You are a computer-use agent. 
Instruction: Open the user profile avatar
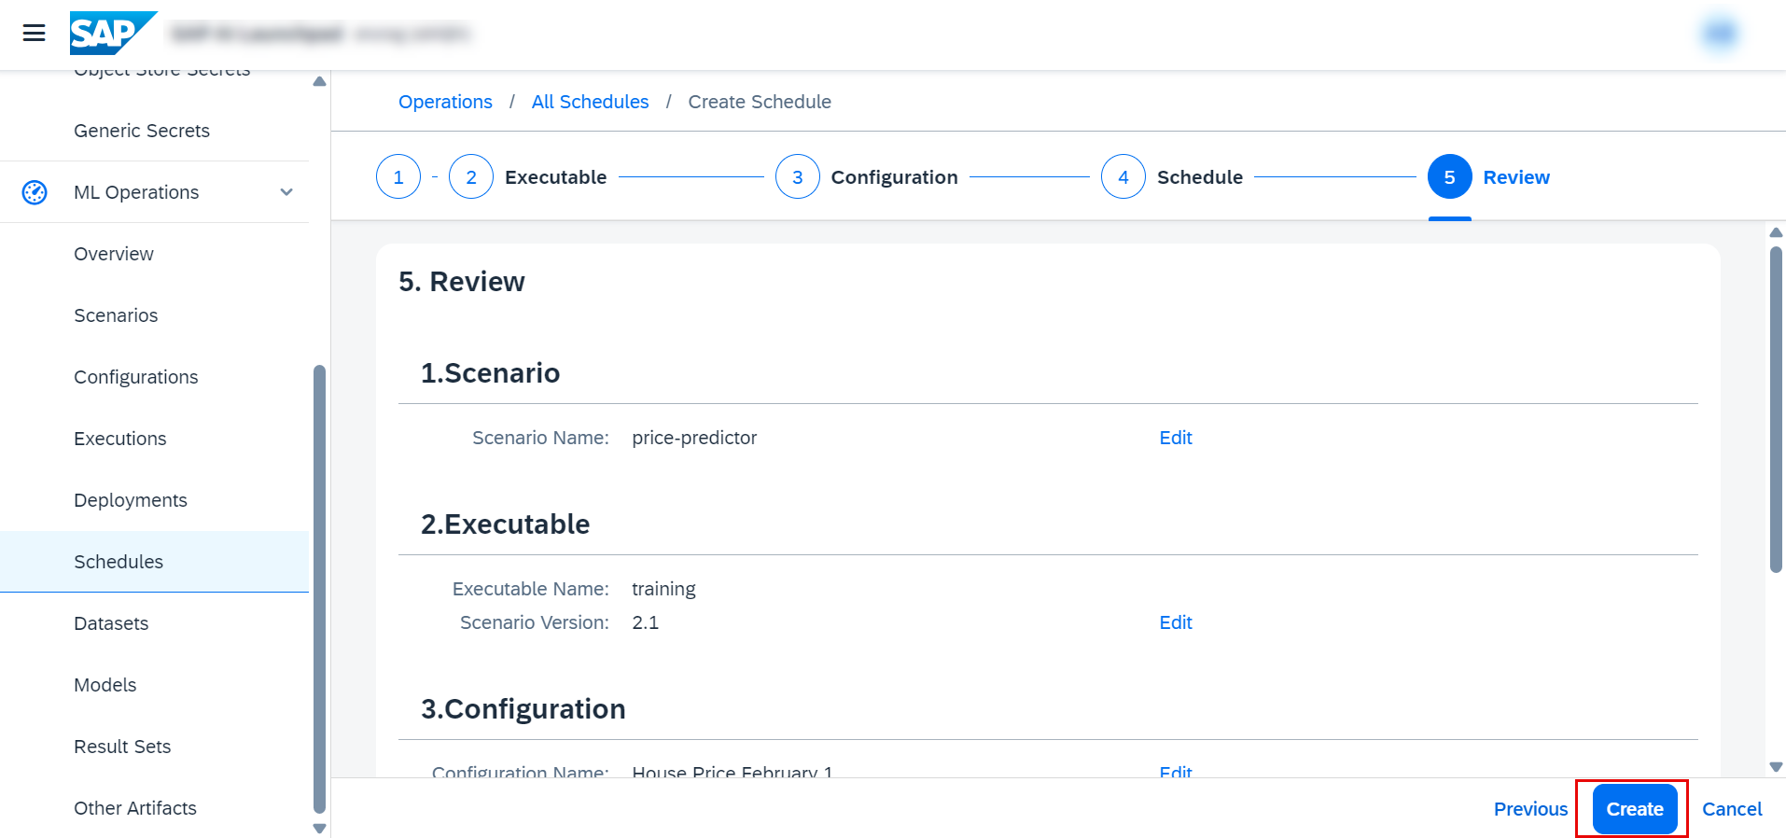pos(1719,34)
